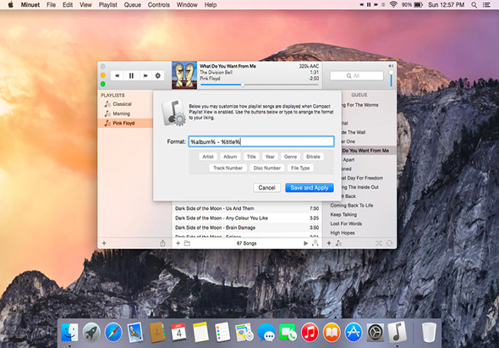Click the Format text field
Screen dimensions: 499x348
(261, 141)
